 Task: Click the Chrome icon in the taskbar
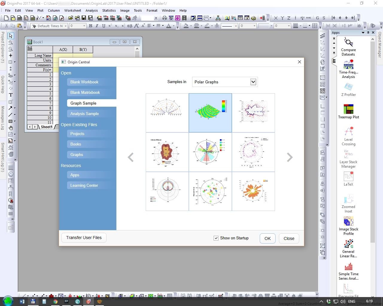coord(55,302)
